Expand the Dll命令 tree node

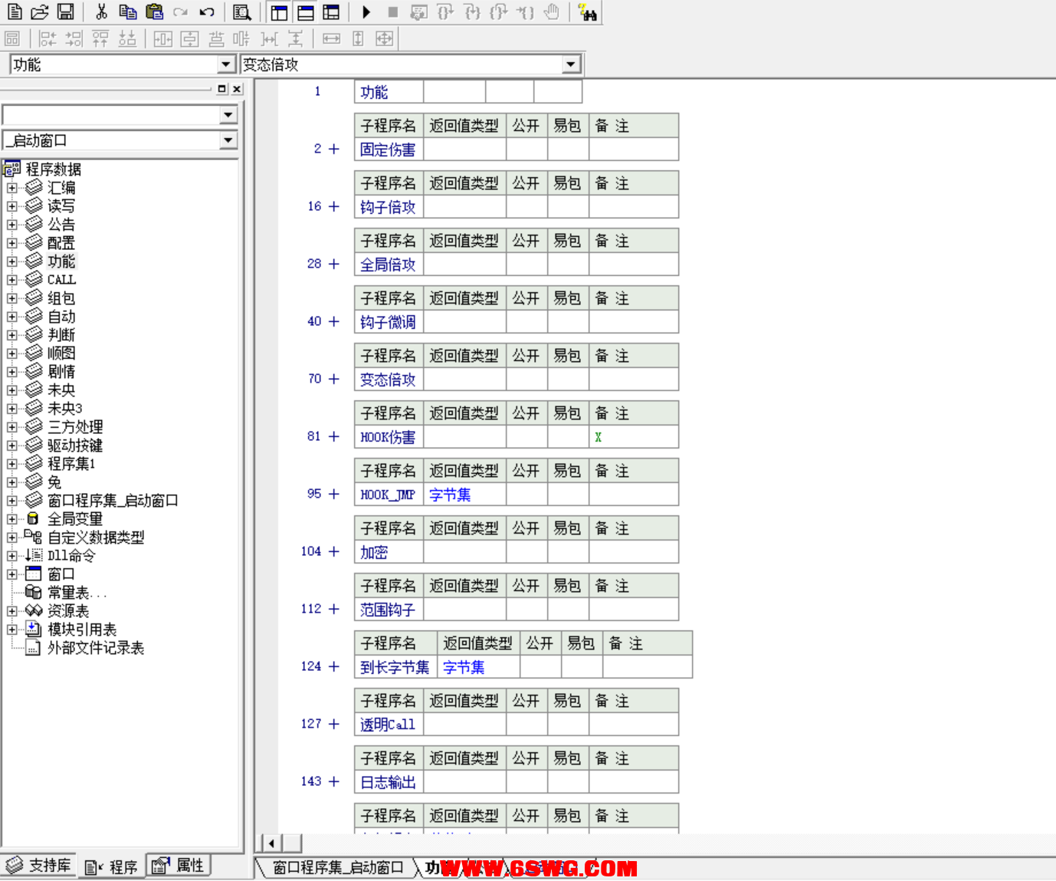[x=12, y=556]
